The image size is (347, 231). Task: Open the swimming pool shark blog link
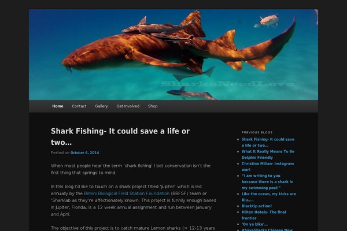tap(267, 182)
